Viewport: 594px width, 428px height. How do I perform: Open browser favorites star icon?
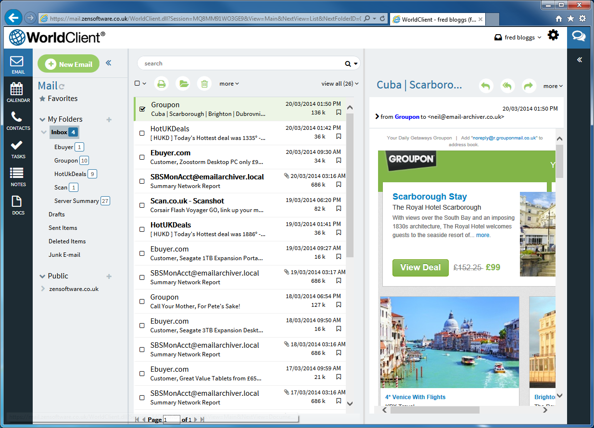pyautogui.click(x=570, y=18)
